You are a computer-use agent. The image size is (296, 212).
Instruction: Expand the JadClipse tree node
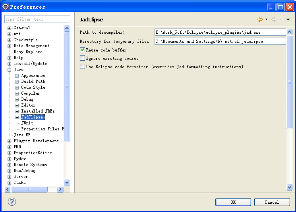[x=17, y=117]
